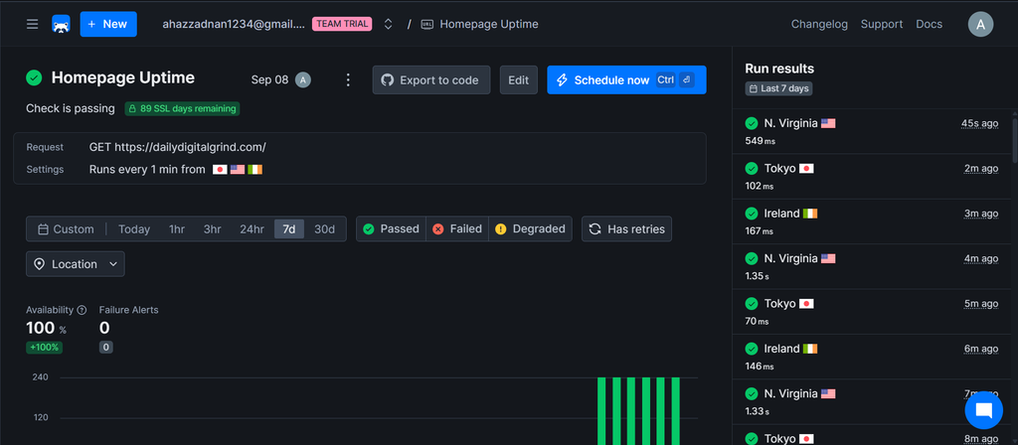The width and height of the screenshot is (1018, 445).
Task: Click the Ireland flag in Settings row
Action: pos(255,169)
